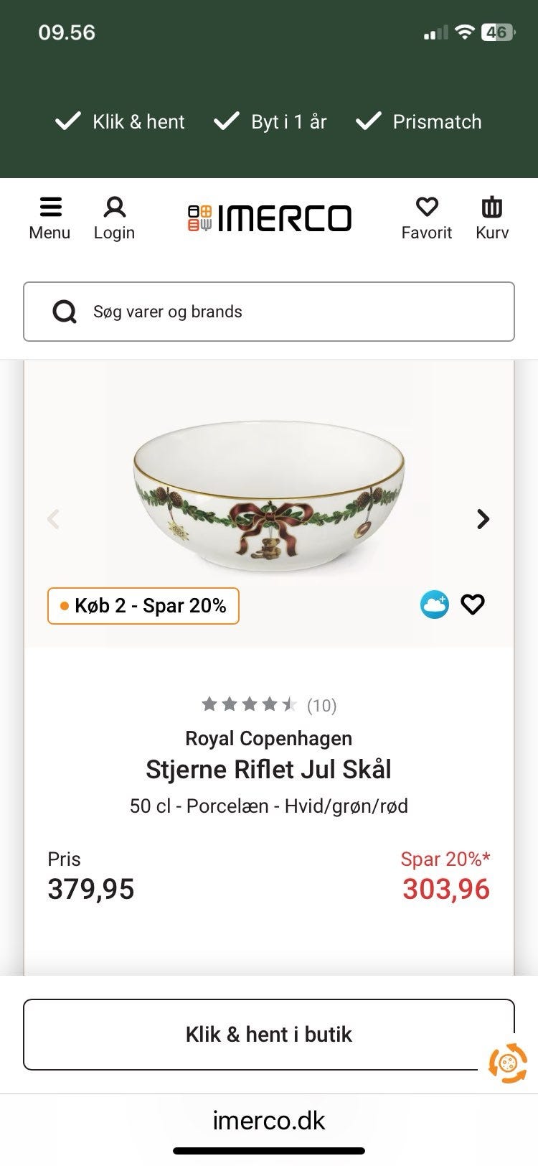Toggle favorite heart on product image
This screenshot has width=538, height=1166.
(473, 605)
